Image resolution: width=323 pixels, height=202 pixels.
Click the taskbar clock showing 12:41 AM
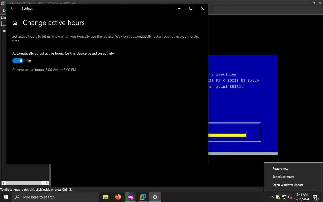click(x=302, y=197)
